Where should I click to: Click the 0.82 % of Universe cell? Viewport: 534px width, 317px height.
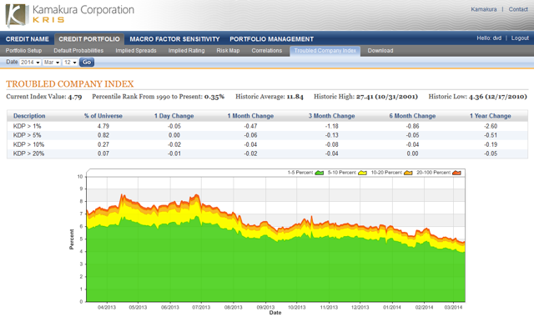tap(103, 135)
